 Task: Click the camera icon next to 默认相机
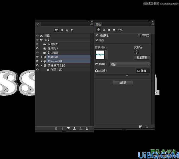(x=45, y=53)
